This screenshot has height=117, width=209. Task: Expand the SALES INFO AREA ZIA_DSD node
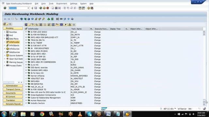click(x=26, y=54)
